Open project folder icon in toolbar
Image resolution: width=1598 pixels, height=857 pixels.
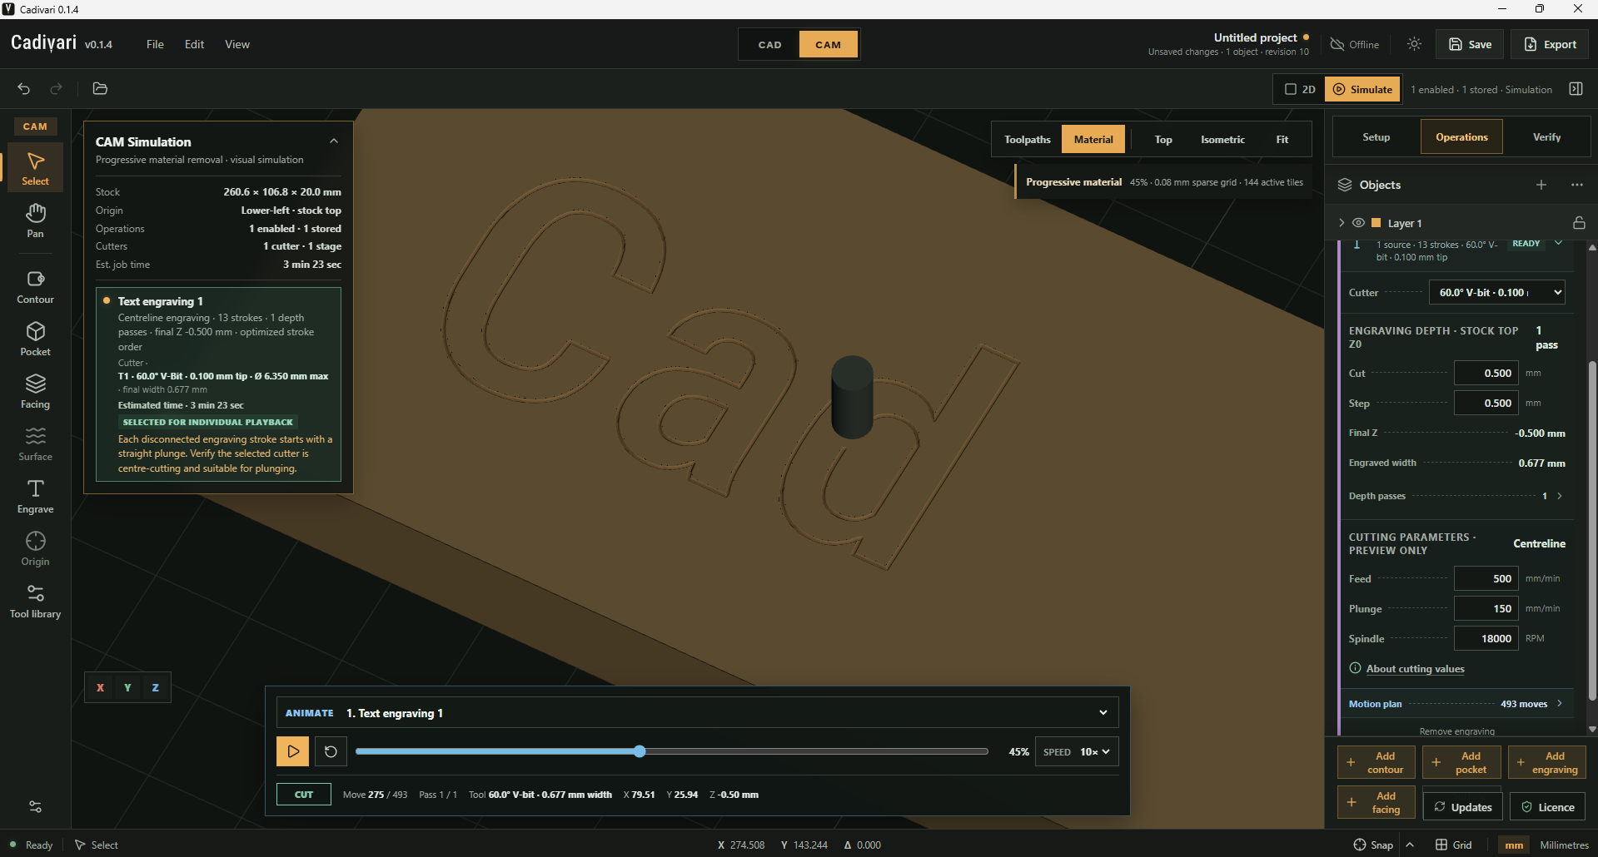coord(100,89)
